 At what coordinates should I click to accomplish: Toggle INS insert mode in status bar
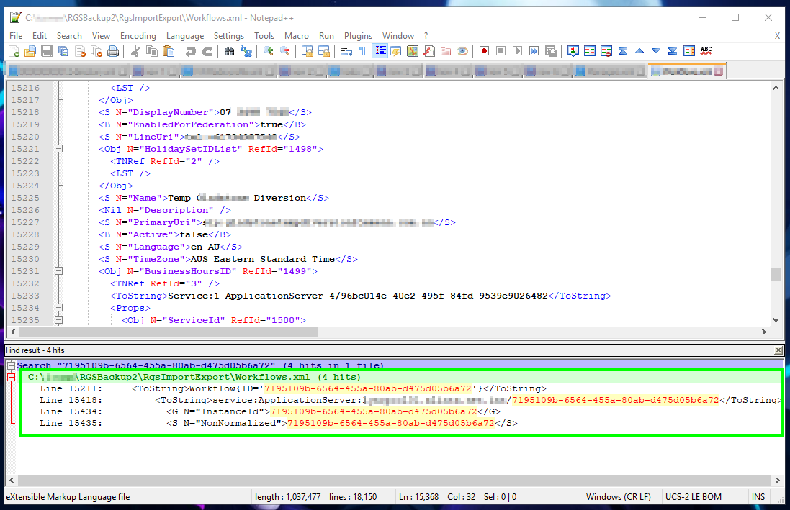pos(758,497)
